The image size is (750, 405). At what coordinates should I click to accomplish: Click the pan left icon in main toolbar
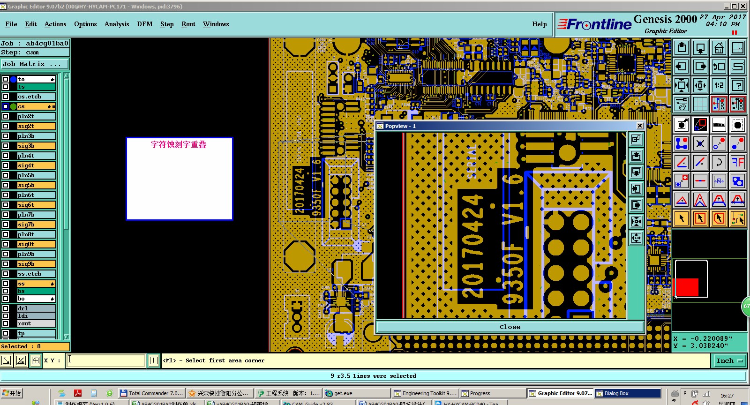tap(682, 67)
